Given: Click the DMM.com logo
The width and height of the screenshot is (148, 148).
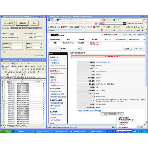Looking at the screenshot, I should point(57,35).
